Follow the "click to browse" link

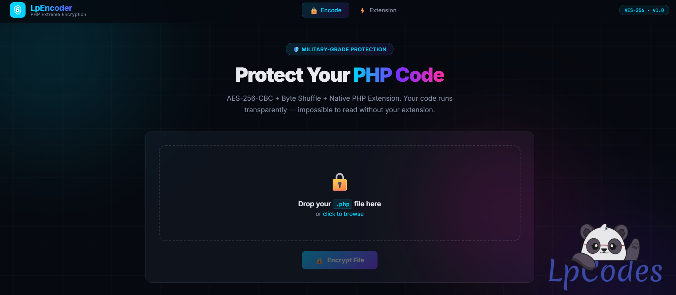(x=343, y=214)
